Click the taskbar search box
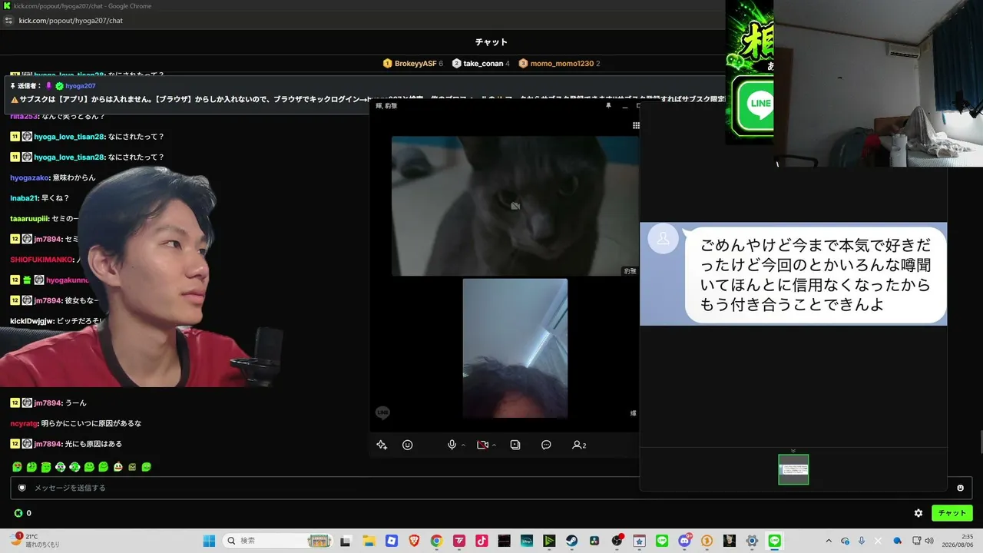The height and width of the screenshot is (553, 983). click(x=278, y=541)
